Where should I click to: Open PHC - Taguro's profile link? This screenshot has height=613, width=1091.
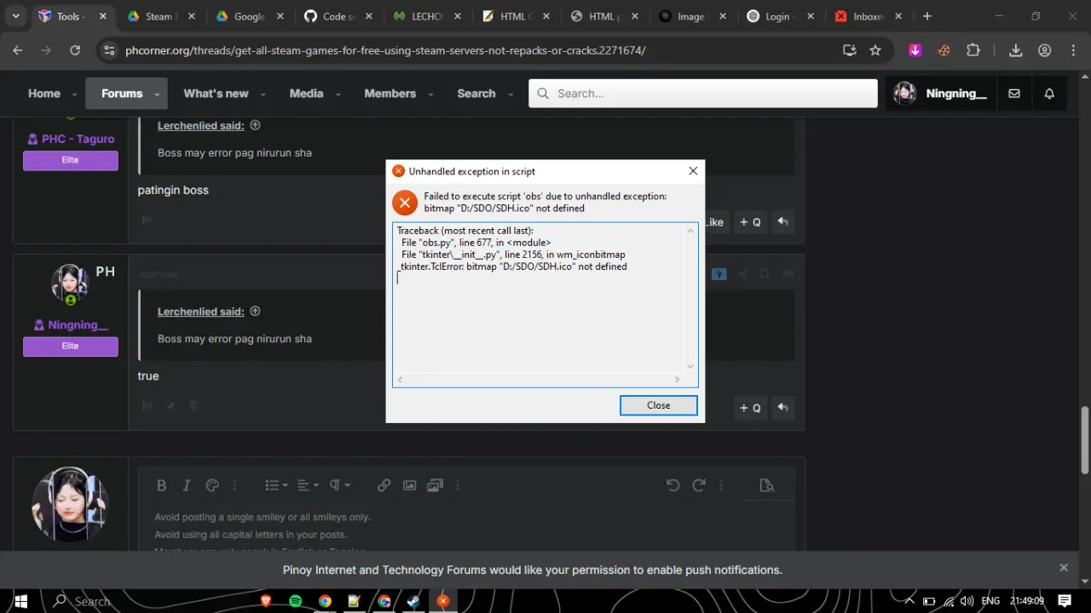(x=78, y=139)
